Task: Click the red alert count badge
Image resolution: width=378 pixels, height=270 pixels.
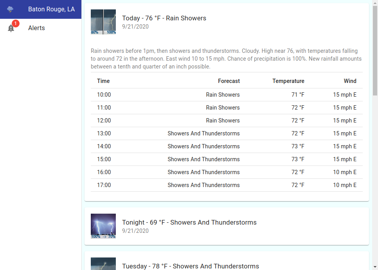Action: click(x=15, y=23)
